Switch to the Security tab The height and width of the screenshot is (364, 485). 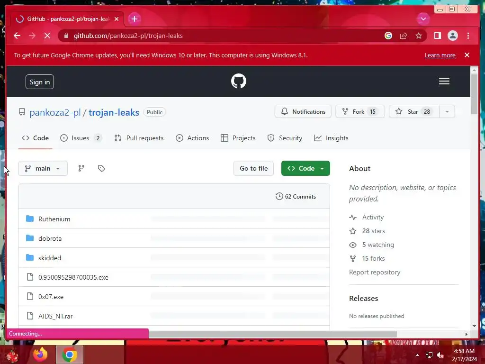[285, 138]
